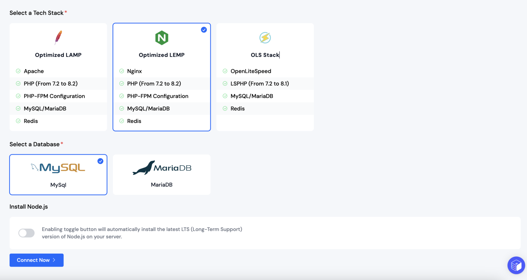Click the green checkmark beside Apache
The image size is (527, 280).
pos(18,71)
